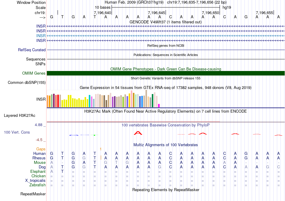The width and height of the screenshot is (285, 201).
Task: Click the 7,196,645 position on the ruler
Action: 157,13
